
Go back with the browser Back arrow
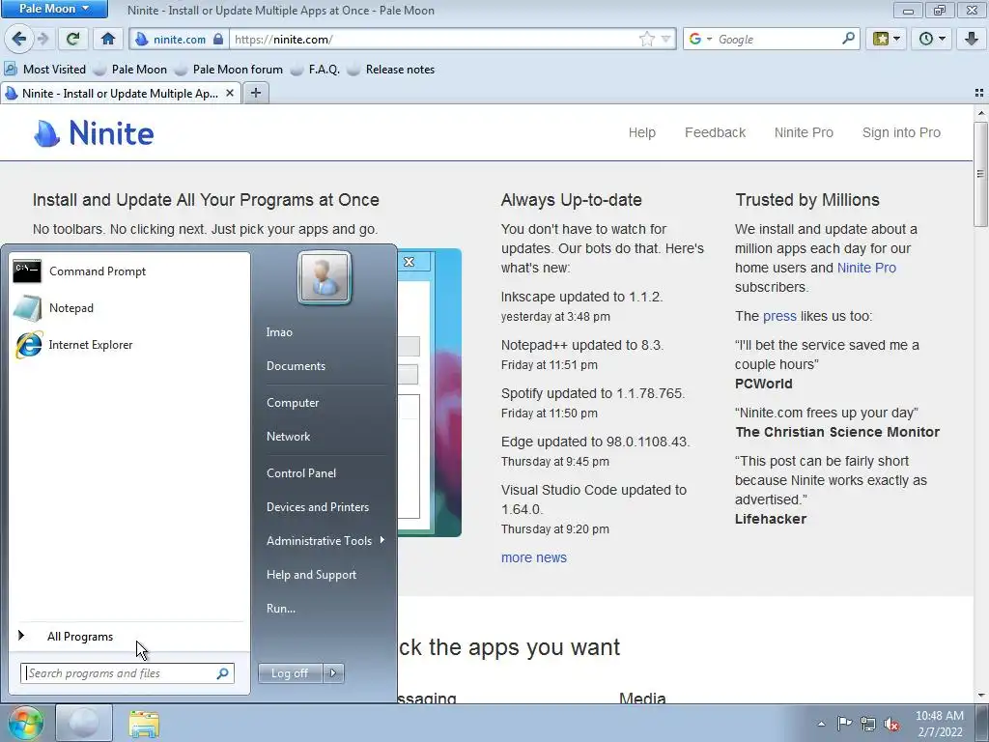pyautogui.click(x=19, y=39)
